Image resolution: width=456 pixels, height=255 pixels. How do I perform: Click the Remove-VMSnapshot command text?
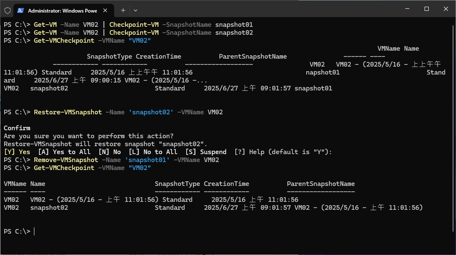point(66,160)
